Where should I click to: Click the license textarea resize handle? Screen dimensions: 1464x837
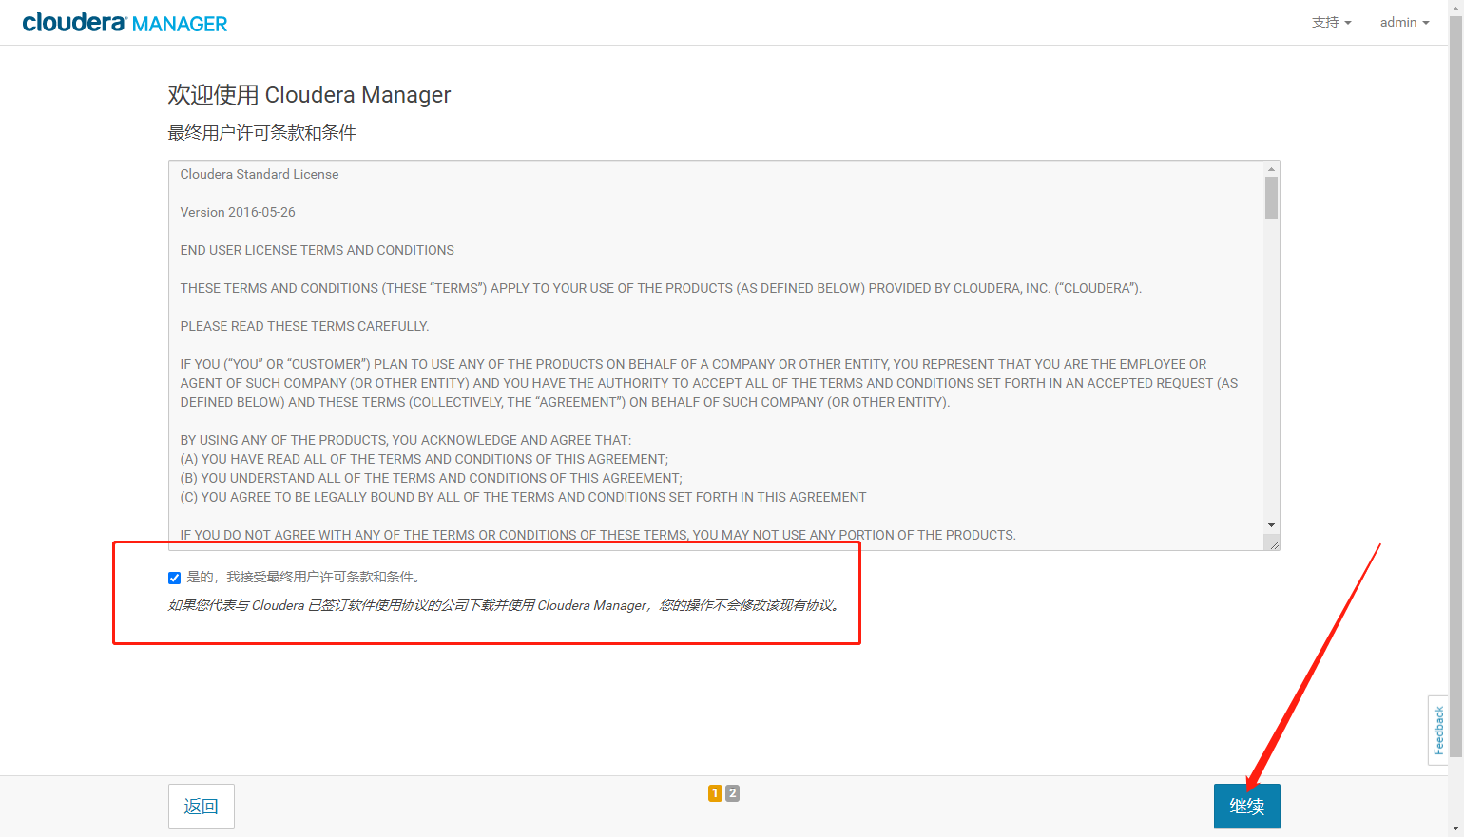tap(1273, 542)
